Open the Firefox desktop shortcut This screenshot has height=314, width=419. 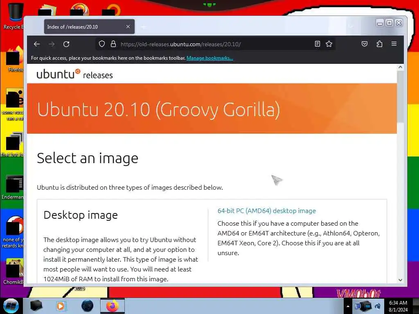point(15,60)
